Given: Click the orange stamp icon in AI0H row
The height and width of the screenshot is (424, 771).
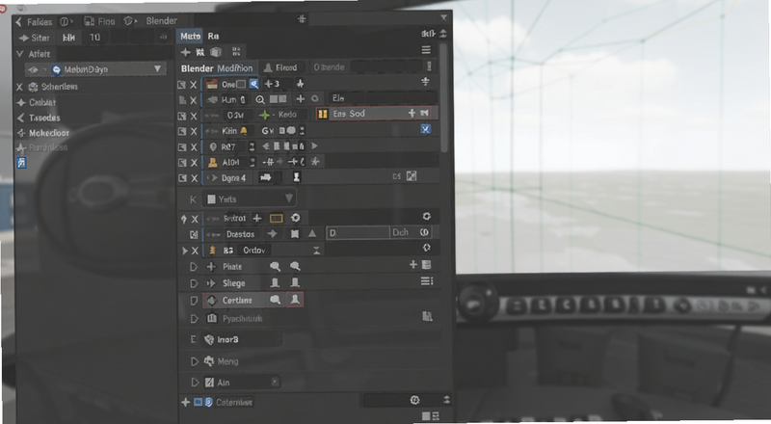Looking at the screenshot, I should coord(213,162).
